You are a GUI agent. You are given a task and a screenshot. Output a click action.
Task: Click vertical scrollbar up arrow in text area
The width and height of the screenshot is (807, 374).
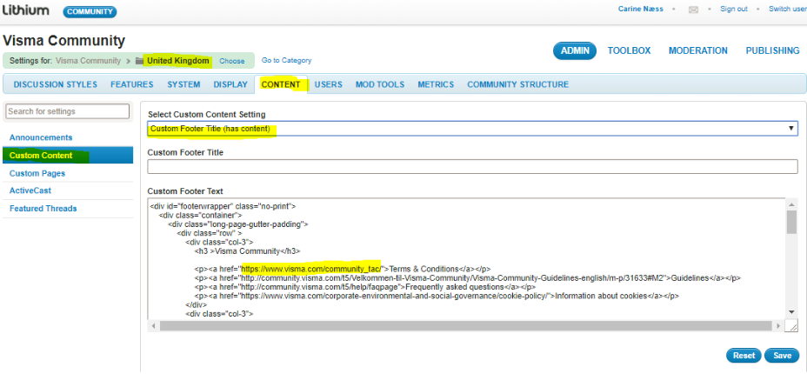pos(791,204)
